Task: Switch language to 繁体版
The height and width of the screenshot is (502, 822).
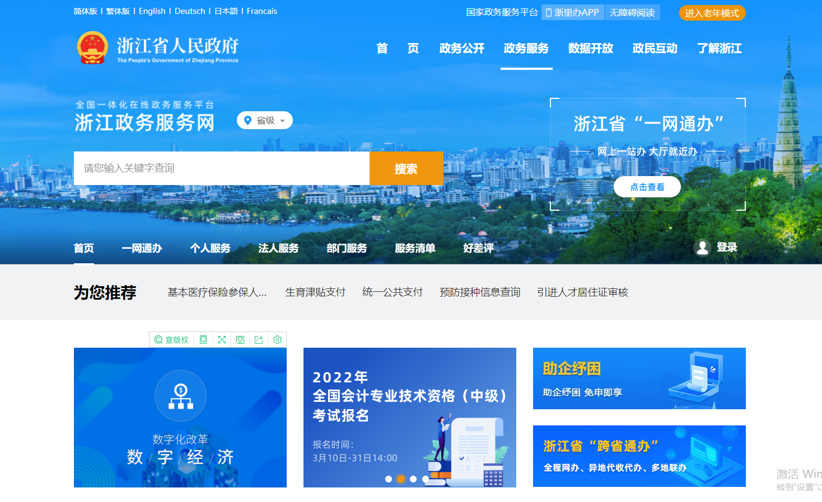Action: pos(118,11)
